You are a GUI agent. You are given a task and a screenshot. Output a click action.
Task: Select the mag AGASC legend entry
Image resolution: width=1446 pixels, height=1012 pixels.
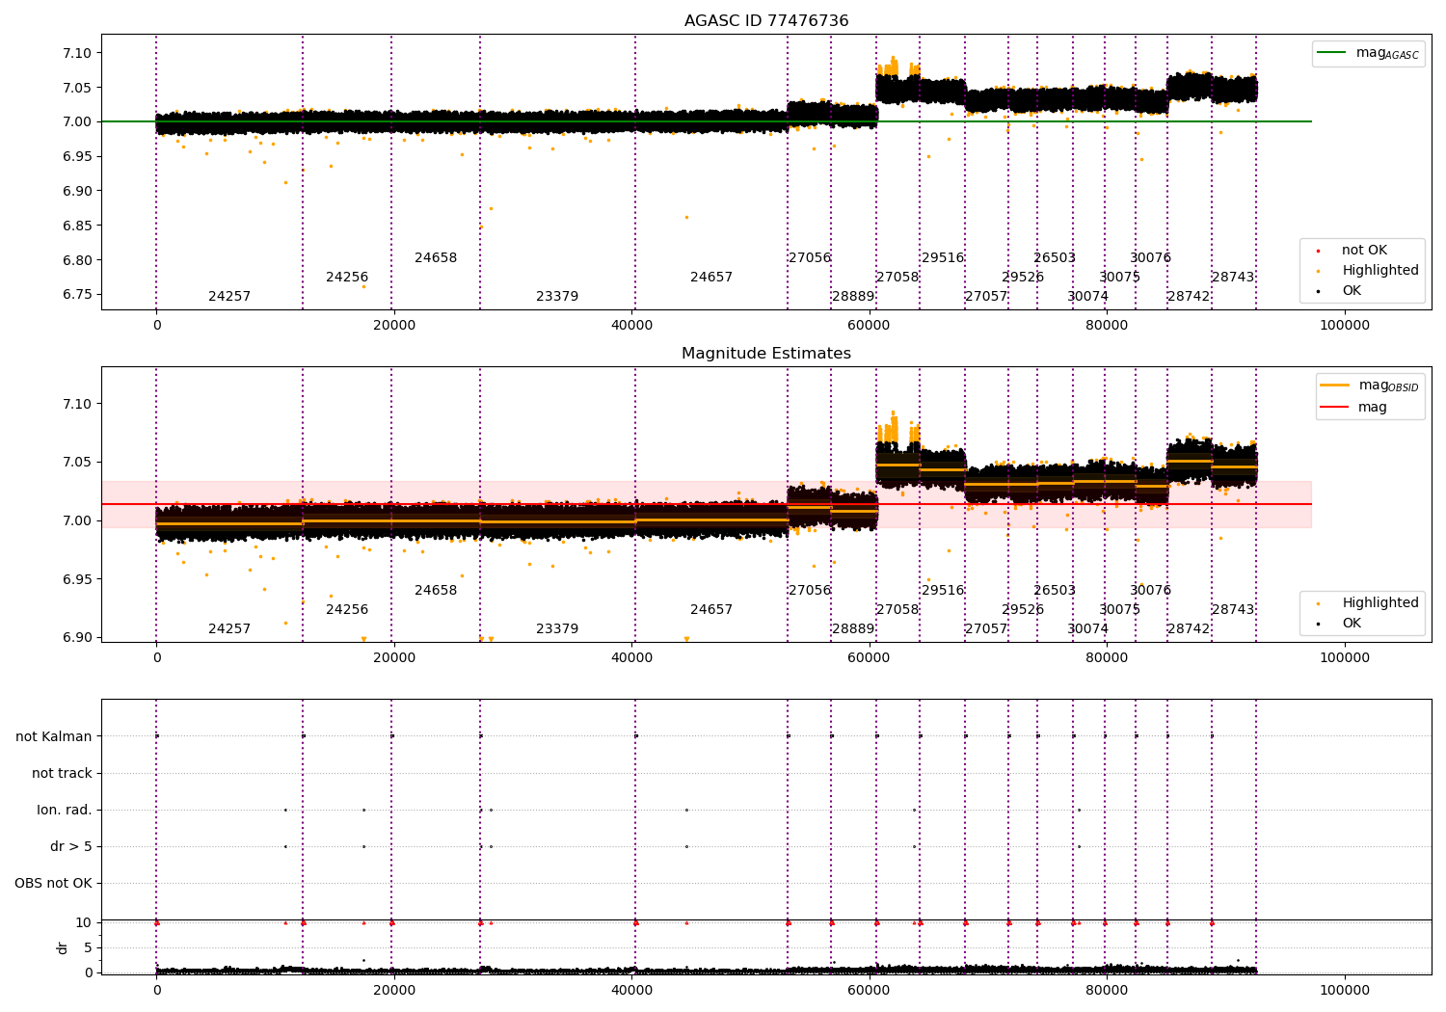coord(1369,53)
